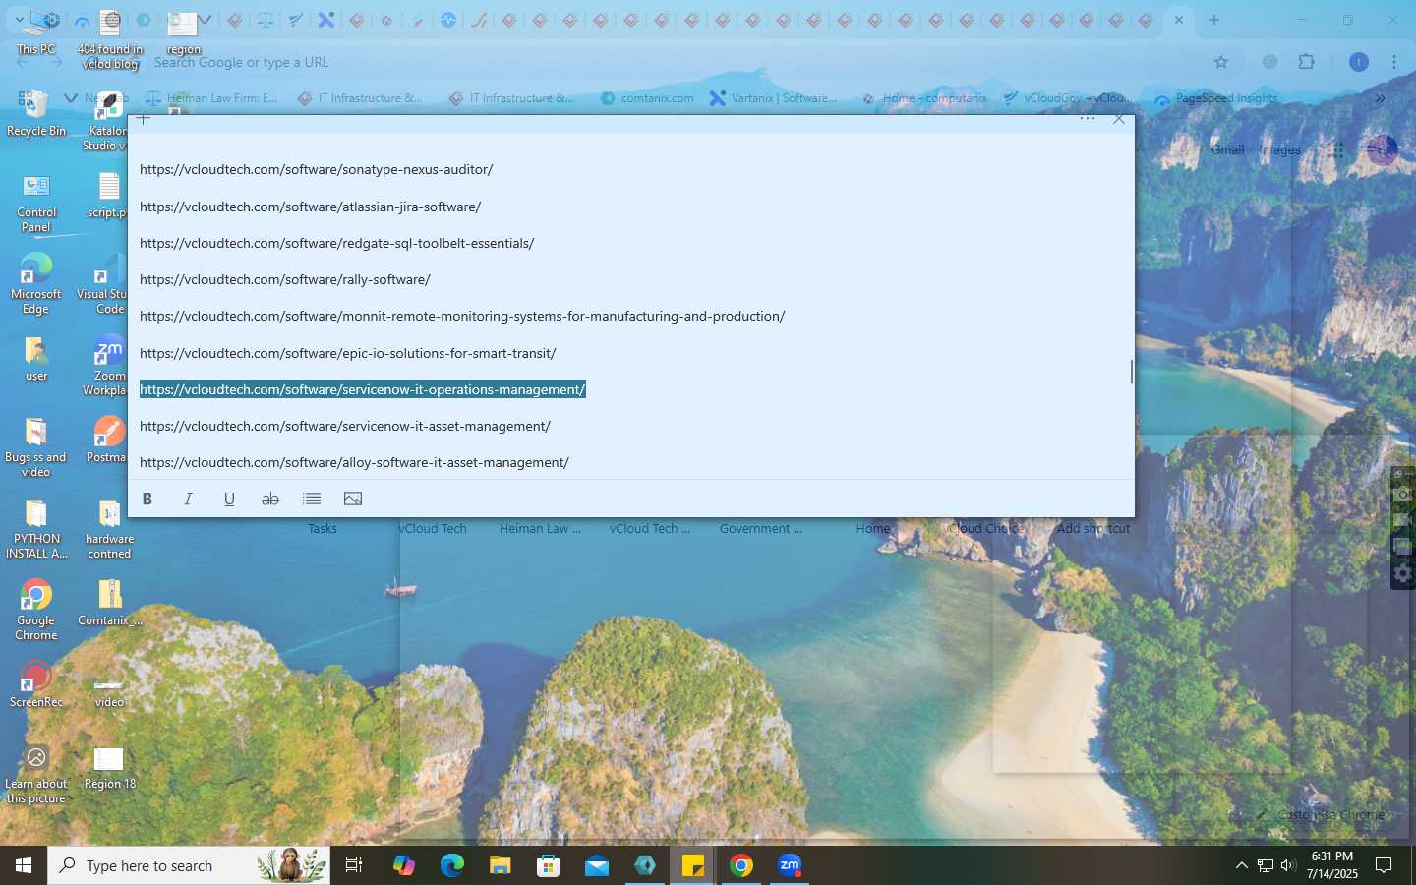This screenshot has height=885, width=1416.
Task: Open ScreenRec settings gear on side panel
Action: pyautogui.click(x=1402, y=573)
